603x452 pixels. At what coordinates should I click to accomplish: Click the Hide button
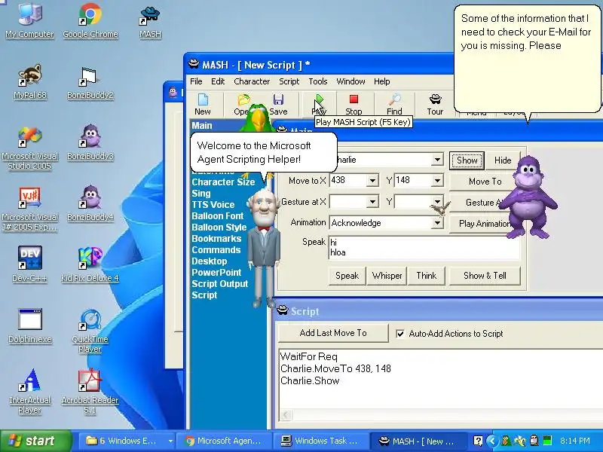tap(502, 160)
